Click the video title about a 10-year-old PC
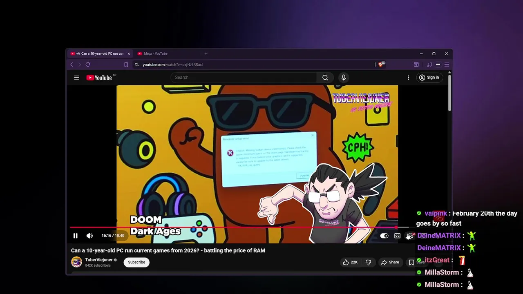Viewport: 523px width, 294px height. point(168,250)
